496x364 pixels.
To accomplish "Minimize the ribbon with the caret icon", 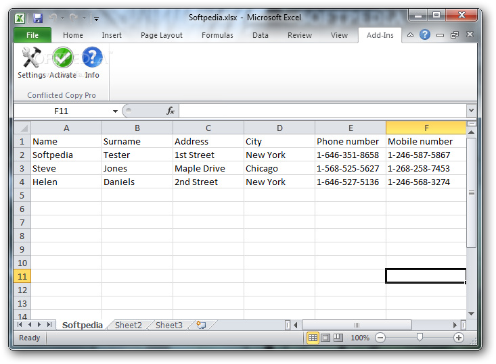I will click(410, 34).
